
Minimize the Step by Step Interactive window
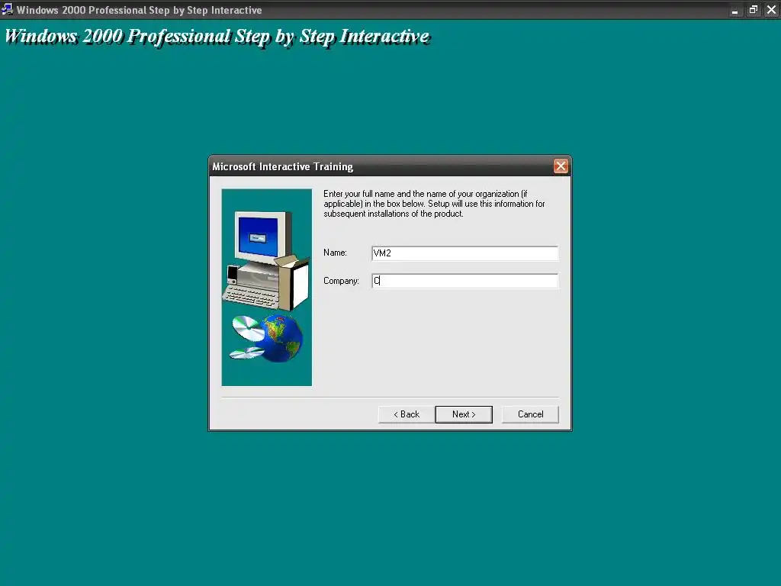(734, 10)
